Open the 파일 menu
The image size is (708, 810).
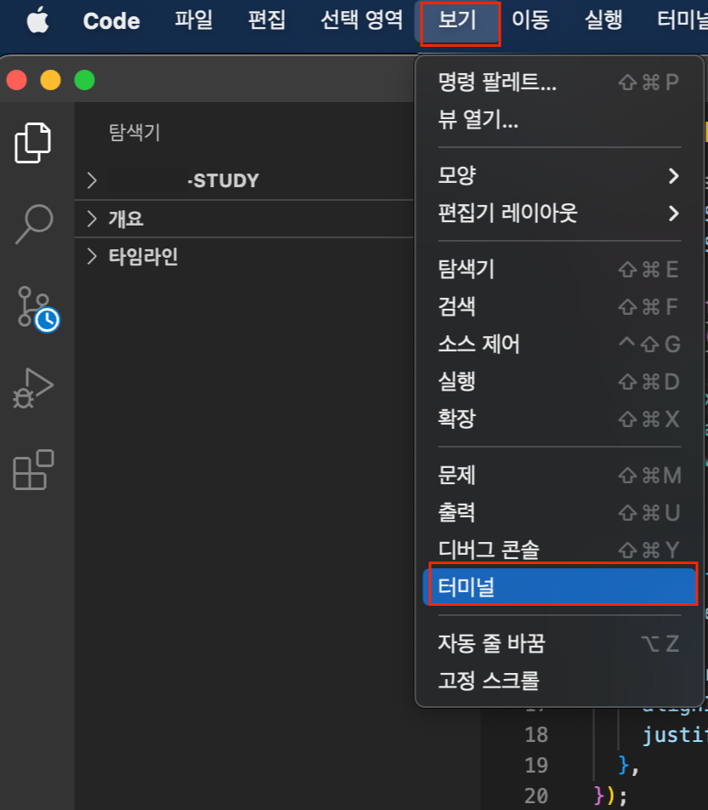tap(193, 20)
